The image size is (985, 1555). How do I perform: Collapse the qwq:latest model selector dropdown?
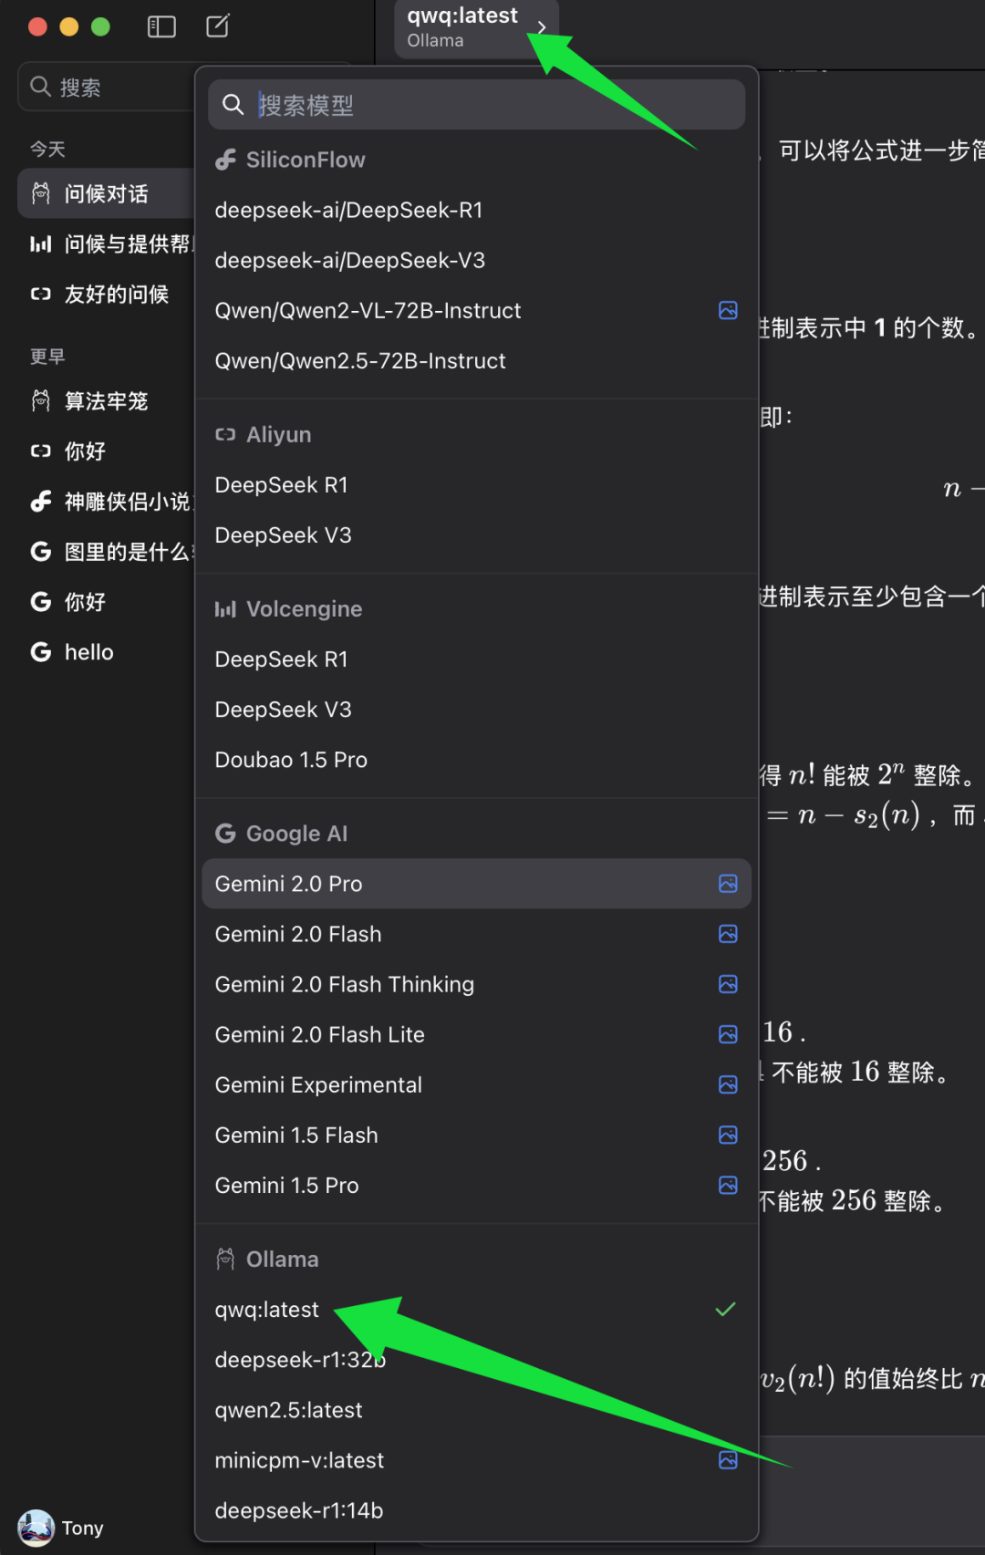(x=475, y=27)
